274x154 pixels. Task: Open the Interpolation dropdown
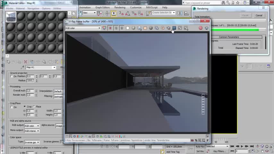(x=59, y=91)
